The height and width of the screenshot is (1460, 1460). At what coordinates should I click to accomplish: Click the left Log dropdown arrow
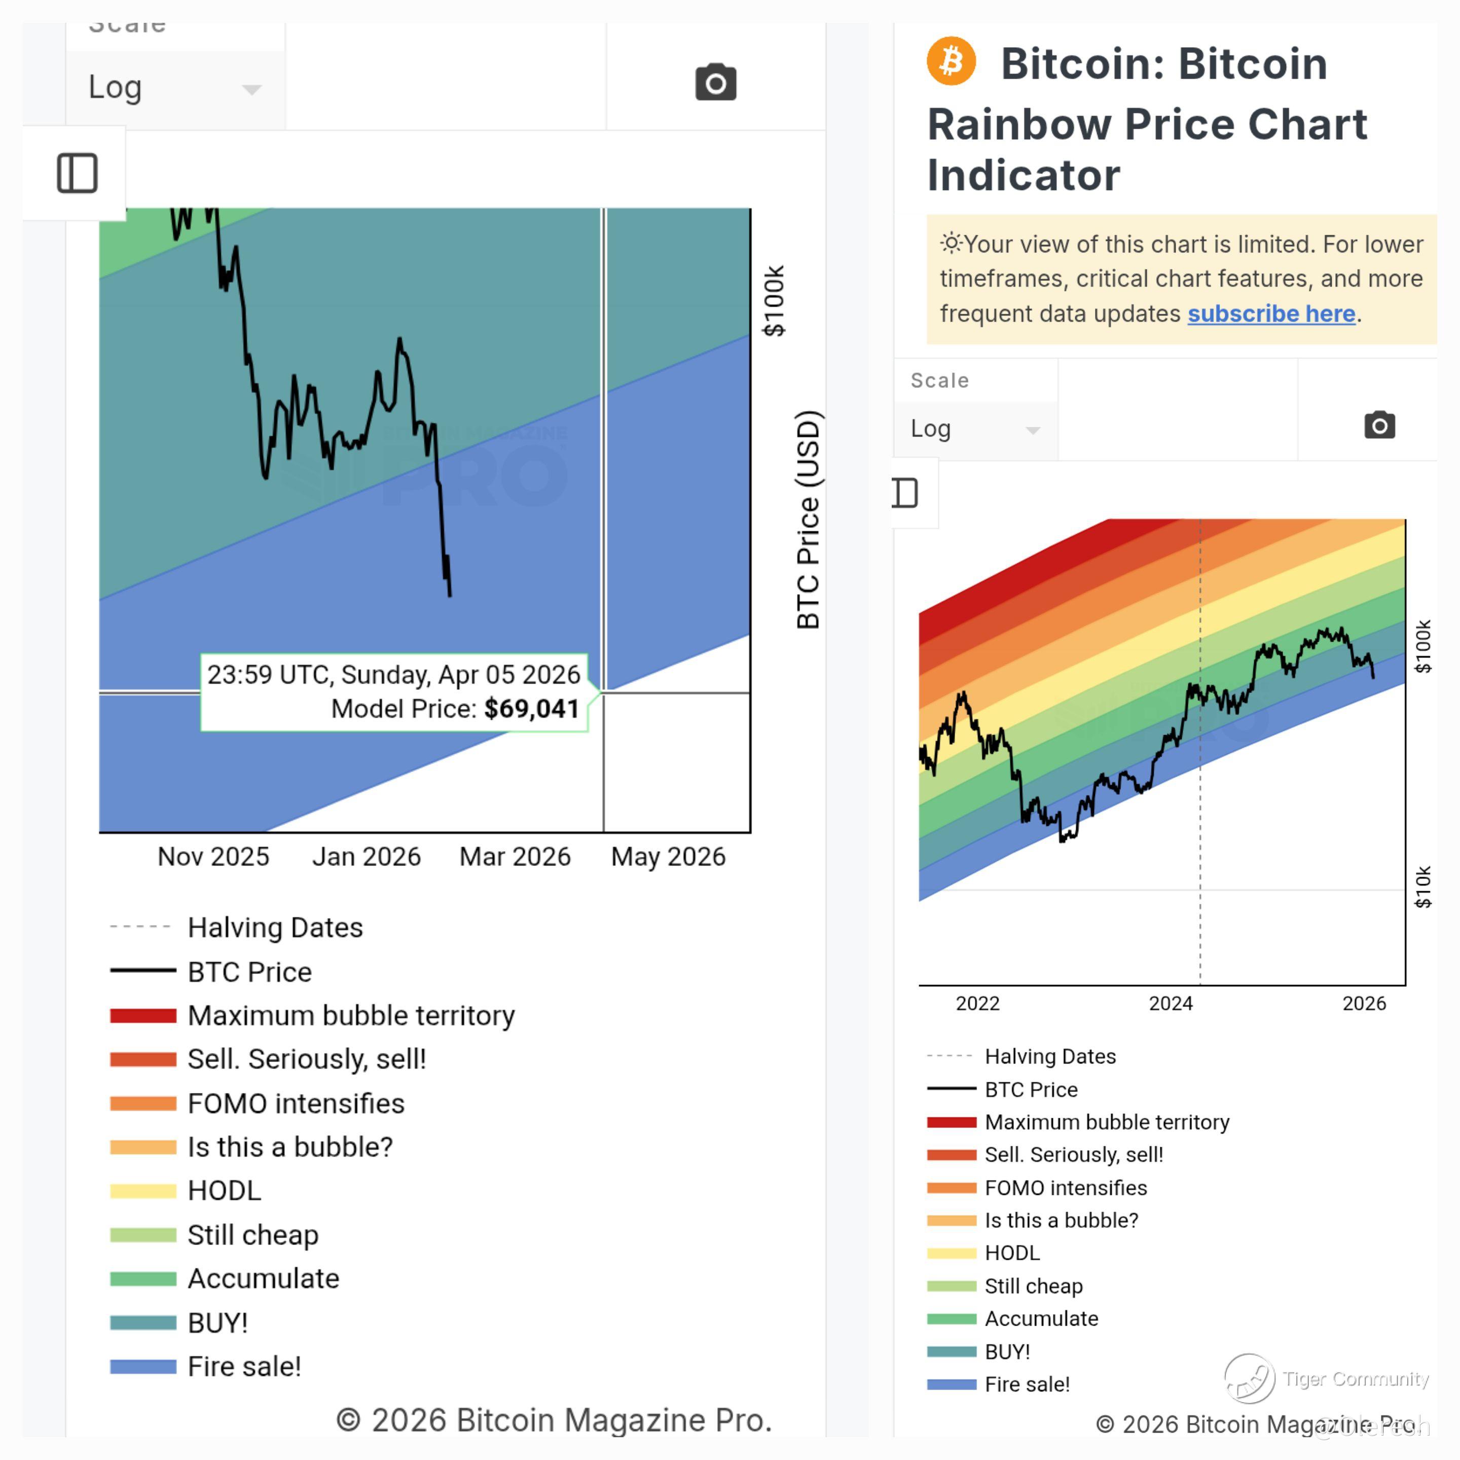(x=251, y=90)
